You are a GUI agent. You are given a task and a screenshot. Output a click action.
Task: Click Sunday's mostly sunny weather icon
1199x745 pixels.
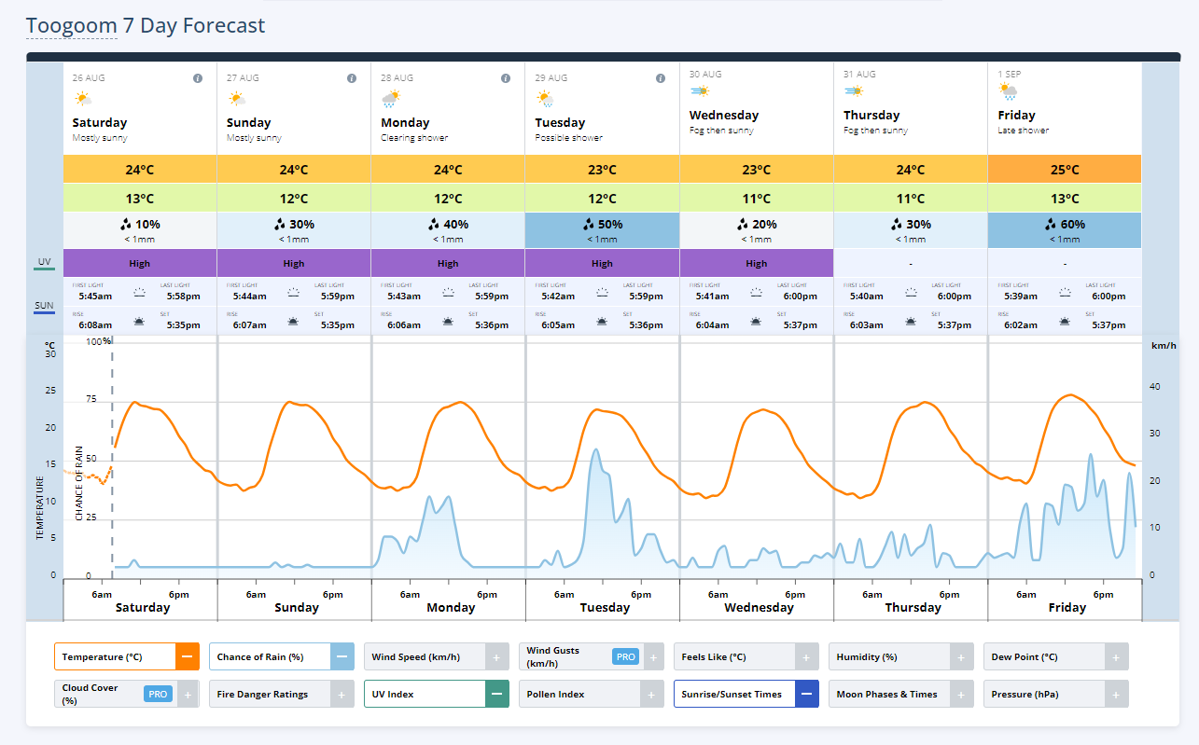tap(237, 99)
